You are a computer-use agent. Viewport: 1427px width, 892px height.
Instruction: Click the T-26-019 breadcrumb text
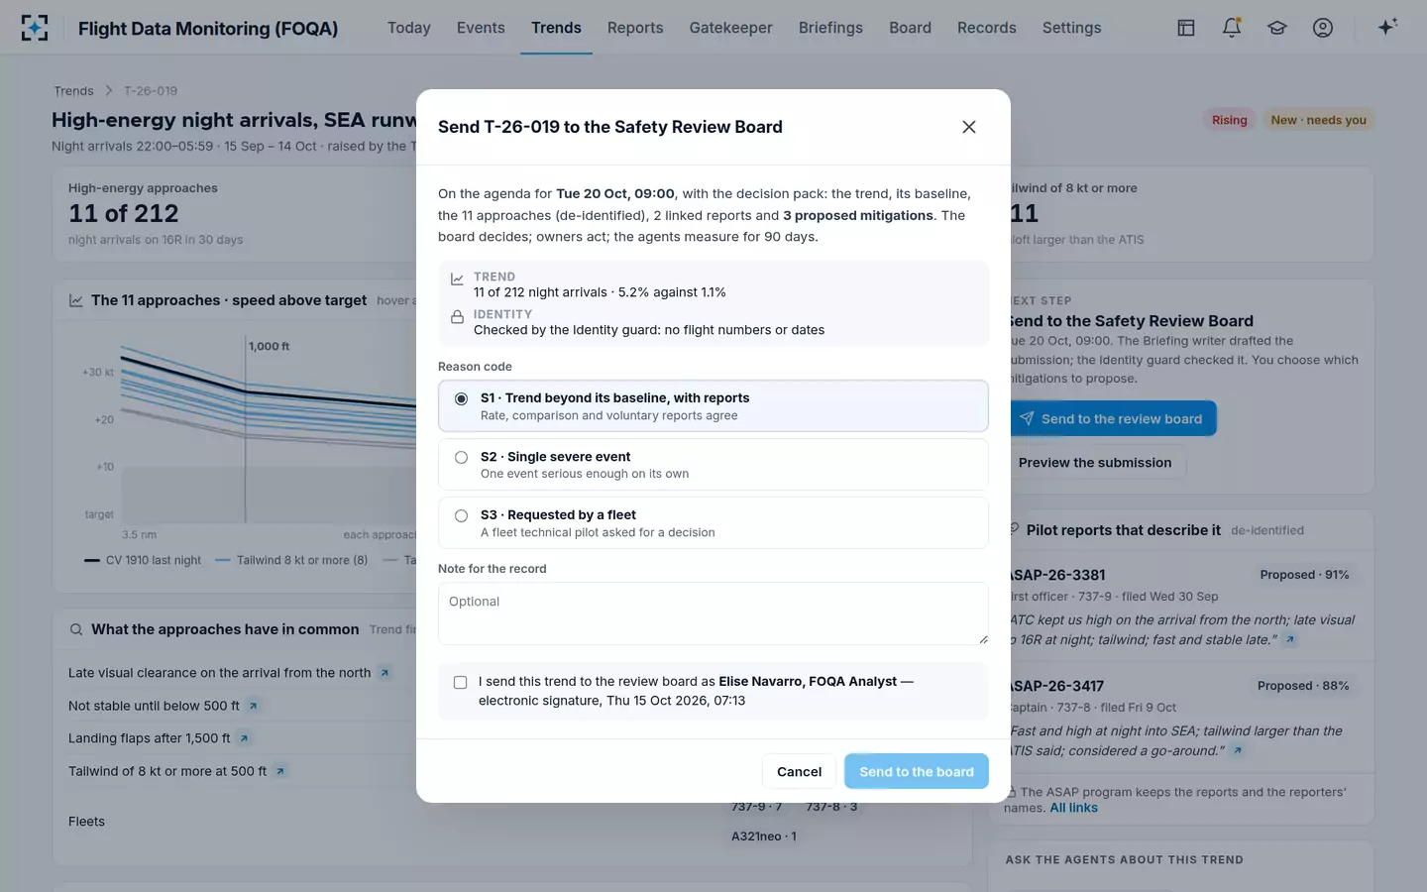point(151,91)
